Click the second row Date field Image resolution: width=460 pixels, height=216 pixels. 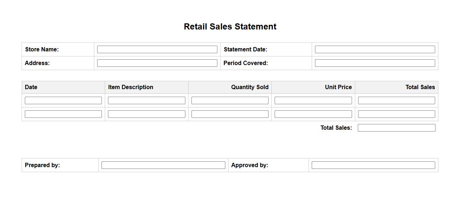63,114
